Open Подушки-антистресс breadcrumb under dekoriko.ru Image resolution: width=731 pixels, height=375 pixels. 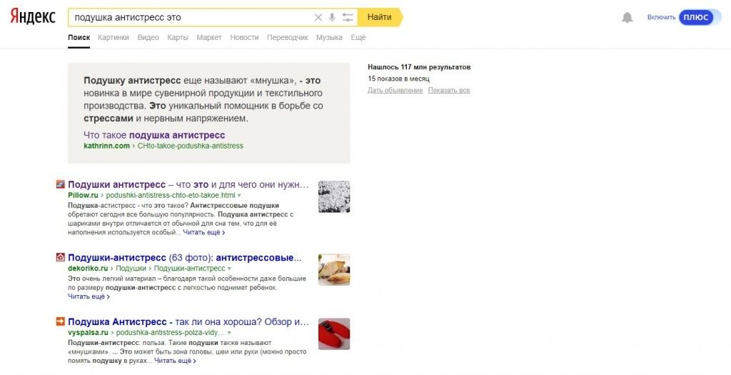tap(189, 268)
